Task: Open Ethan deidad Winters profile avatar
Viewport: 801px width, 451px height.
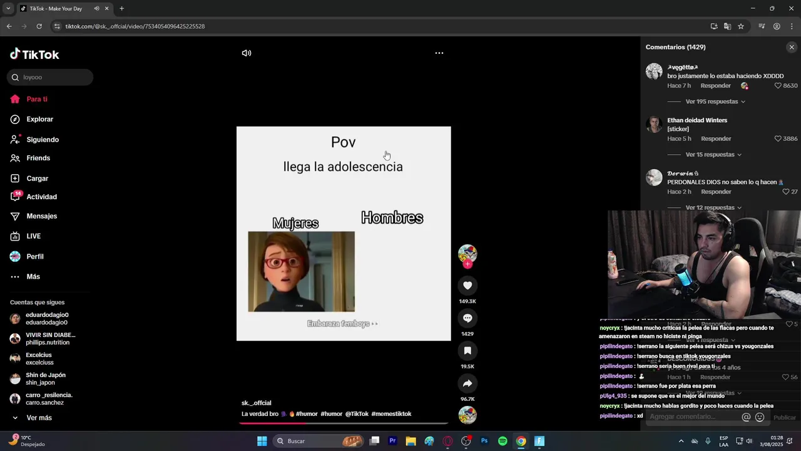Action: (x=654, y=124)
